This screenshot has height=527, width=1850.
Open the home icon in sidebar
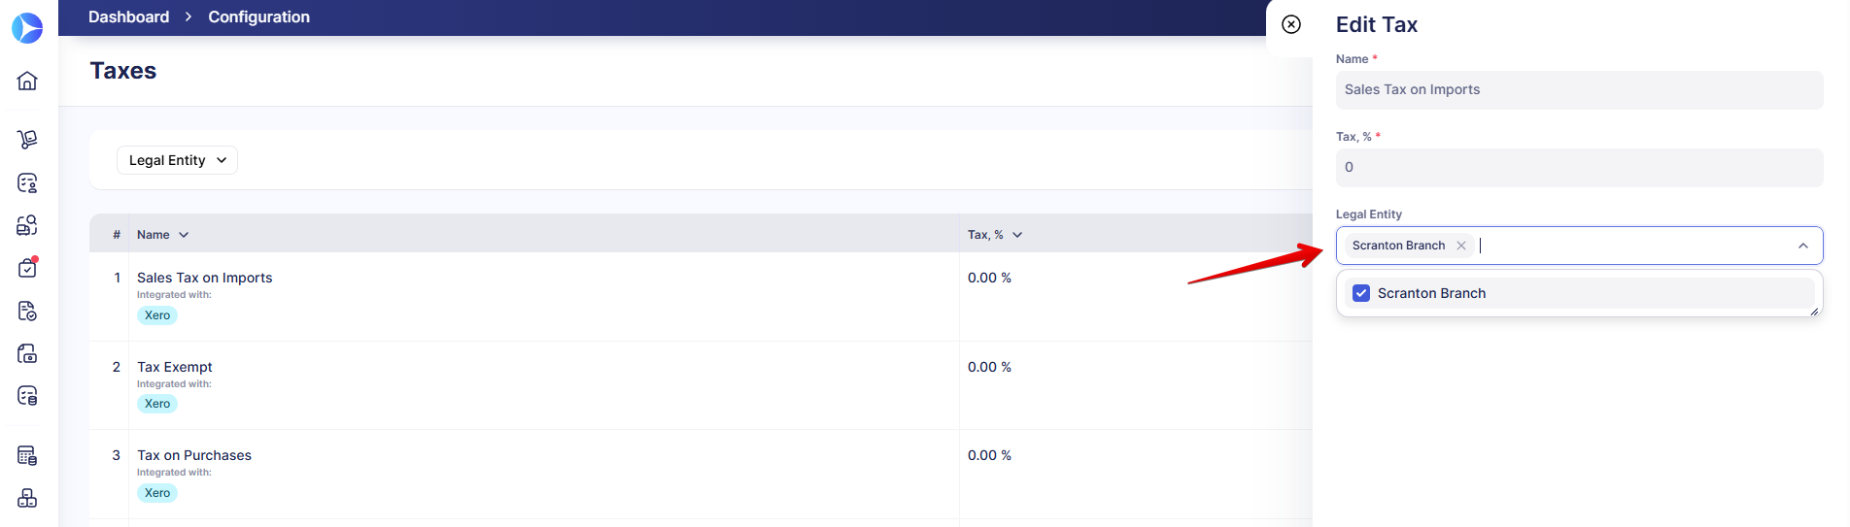27,81
